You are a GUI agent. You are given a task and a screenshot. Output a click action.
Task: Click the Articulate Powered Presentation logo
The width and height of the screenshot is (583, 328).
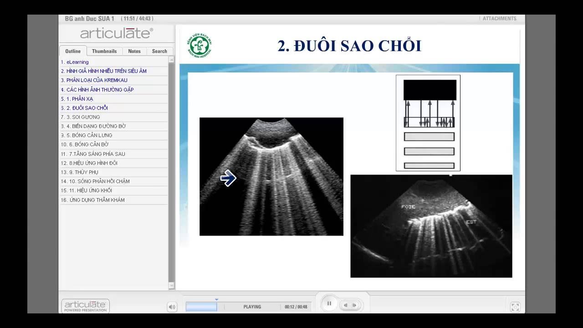pyautogui.click(x=85, y=306)
